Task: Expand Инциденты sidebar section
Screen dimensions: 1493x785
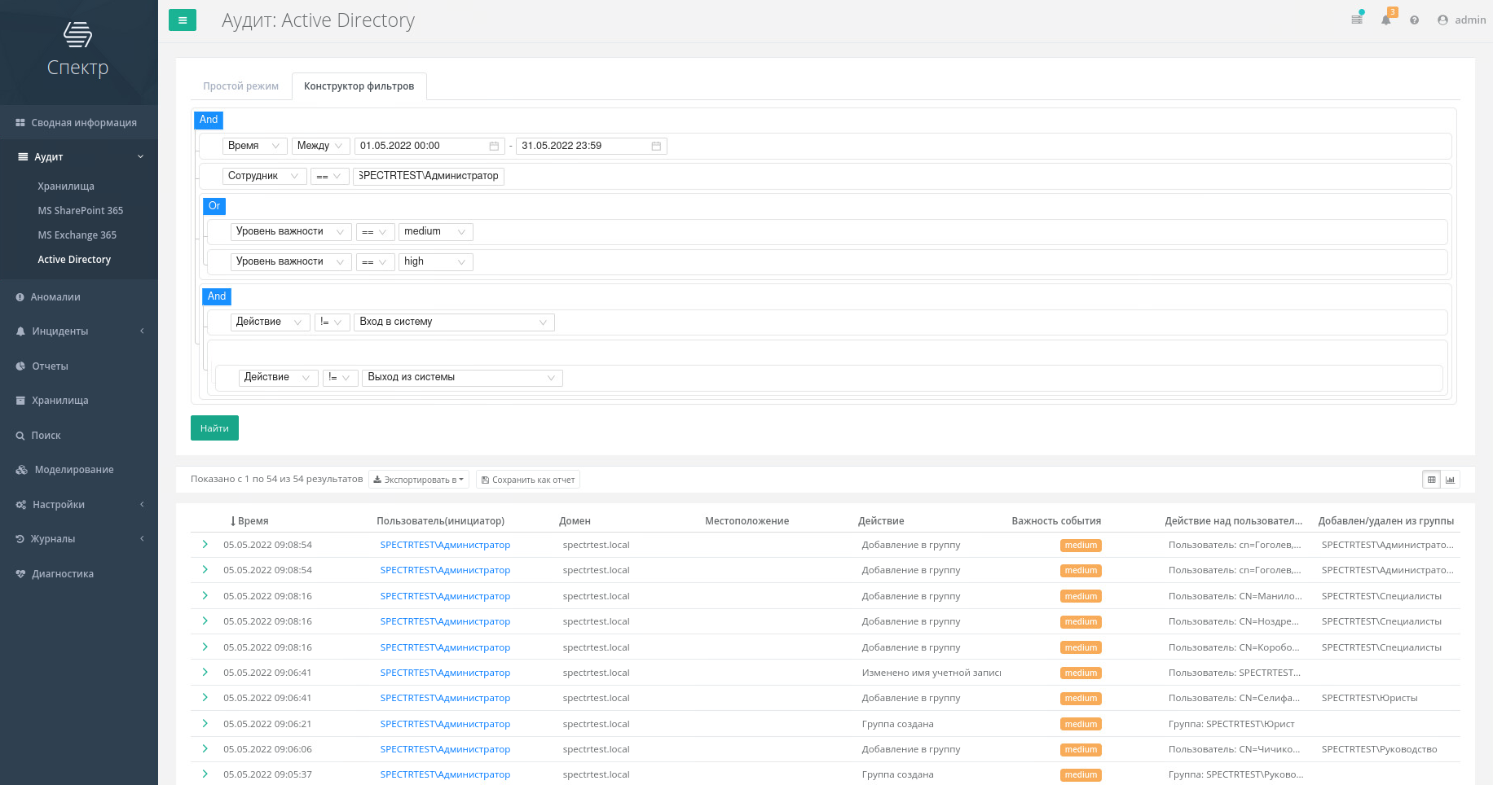Action: click(x=79, y=331)
